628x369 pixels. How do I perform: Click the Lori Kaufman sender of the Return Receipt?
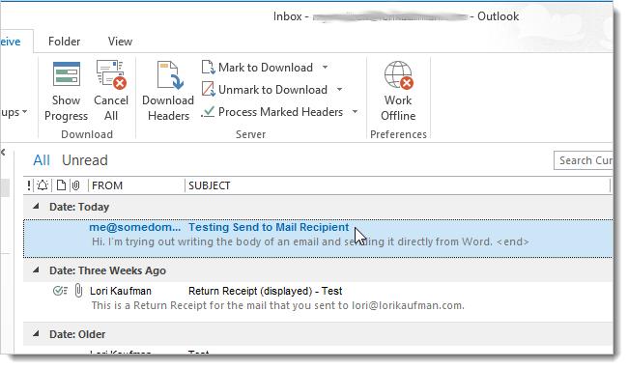[121, 291]
